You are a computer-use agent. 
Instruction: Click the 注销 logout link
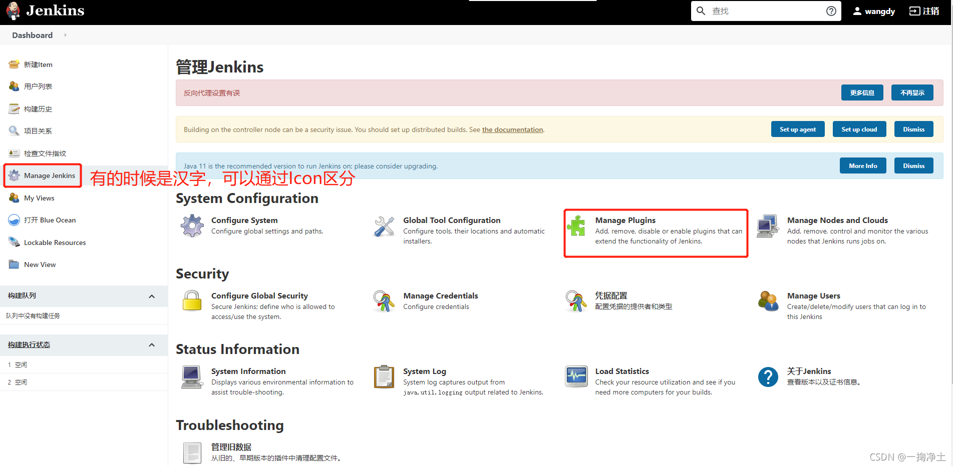tap(924, 11)
